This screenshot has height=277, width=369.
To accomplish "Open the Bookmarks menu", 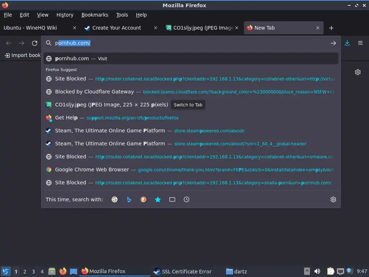I will (x=95, y=15).
